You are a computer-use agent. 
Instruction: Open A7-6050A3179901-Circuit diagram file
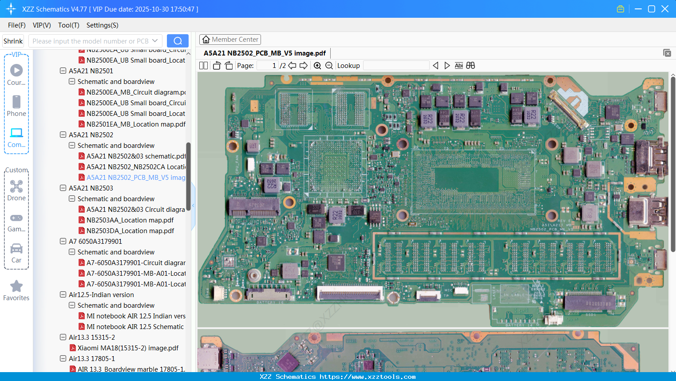click(x=132, y=263)
